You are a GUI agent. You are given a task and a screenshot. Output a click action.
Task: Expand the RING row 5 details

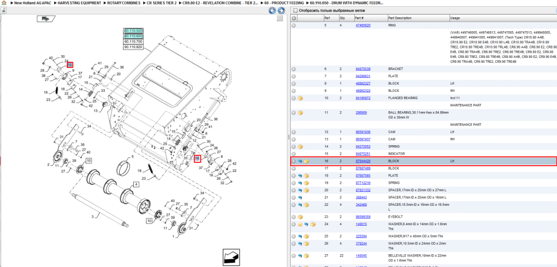(x=294, y=26)
